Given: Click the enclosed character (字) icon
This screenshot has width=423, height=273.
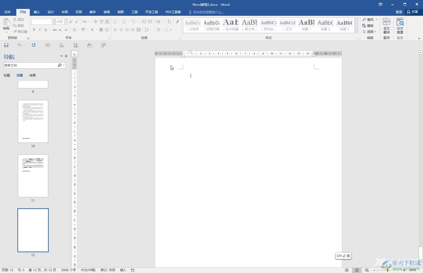Looking at the screenshot, I should (107, 30).
